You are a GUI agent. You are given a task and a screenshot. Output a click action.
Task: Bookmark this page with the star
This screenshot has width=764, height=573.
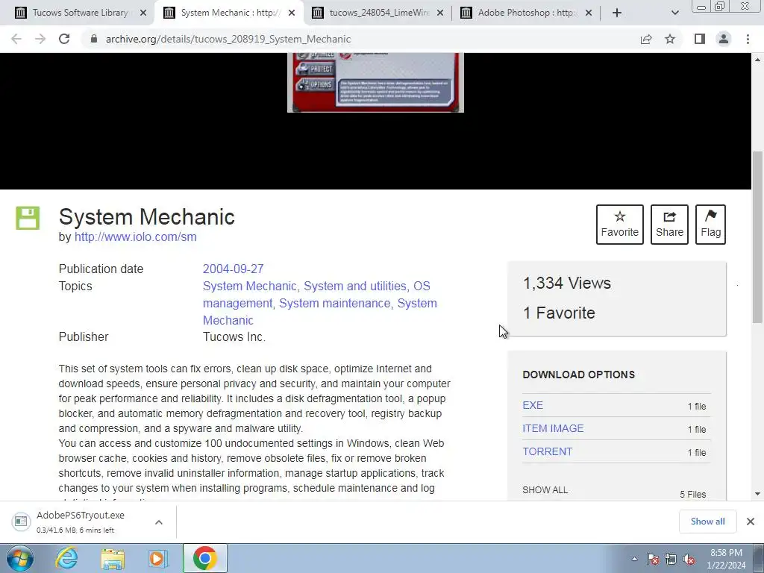670,39
